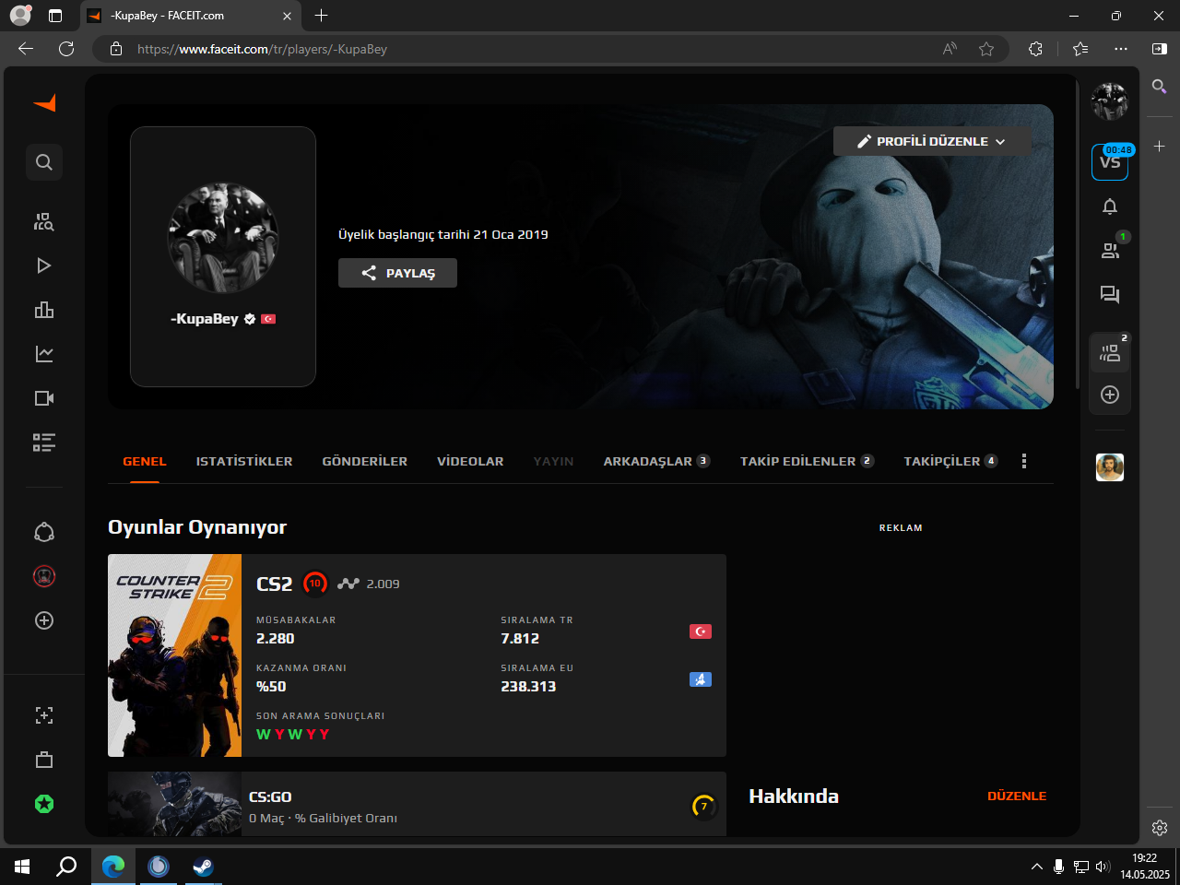Click the YAYIN tab
The height and width of the screenshot is (885, 1180).
pos(553,461)
